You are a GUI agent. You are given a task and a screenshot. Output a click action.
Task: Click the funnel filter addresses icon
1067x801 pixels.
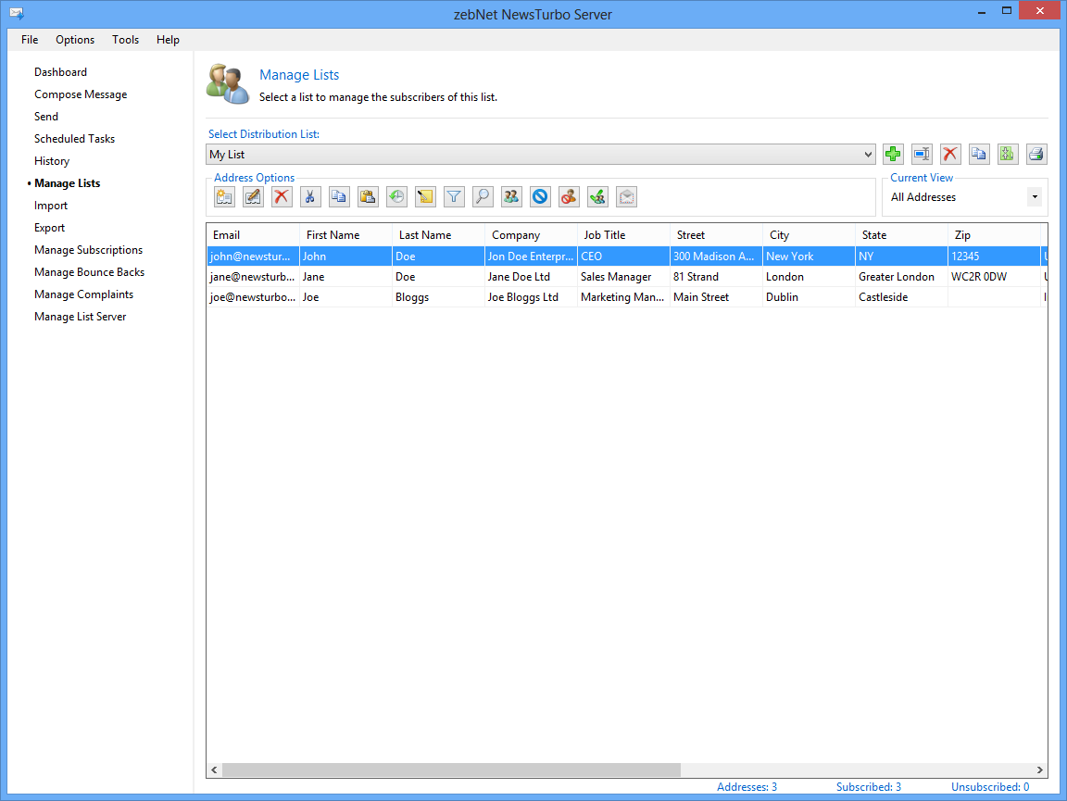click(x=454, y=196)
